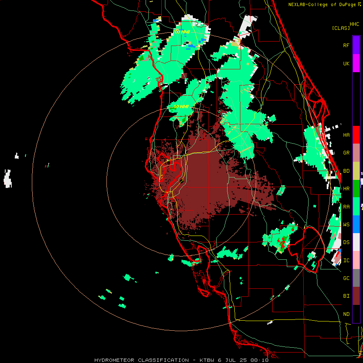Click the BI legend label
Screen dimensions: 363x363
click(x=346, y=296)
